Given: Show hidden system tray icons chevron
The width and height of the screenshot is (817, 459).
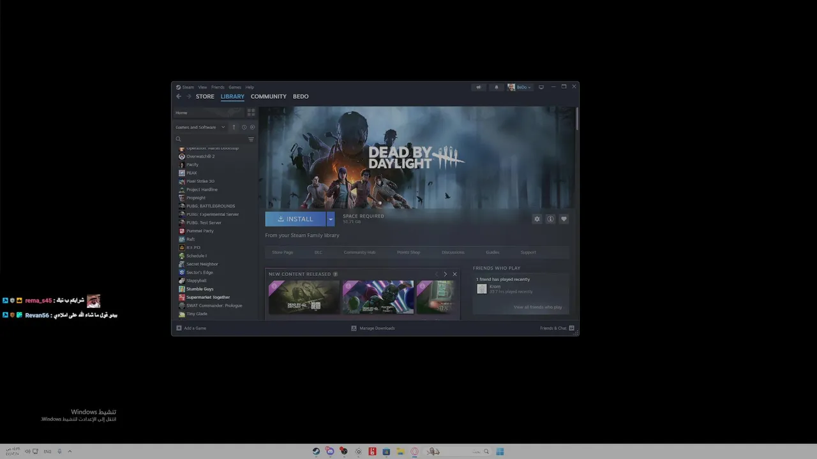Looking at the screenshot, I should tap(70, 451).
